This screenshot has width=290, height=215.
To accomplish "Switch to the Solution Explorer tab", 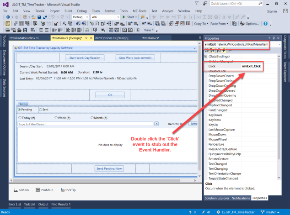I will coord(217,198).
